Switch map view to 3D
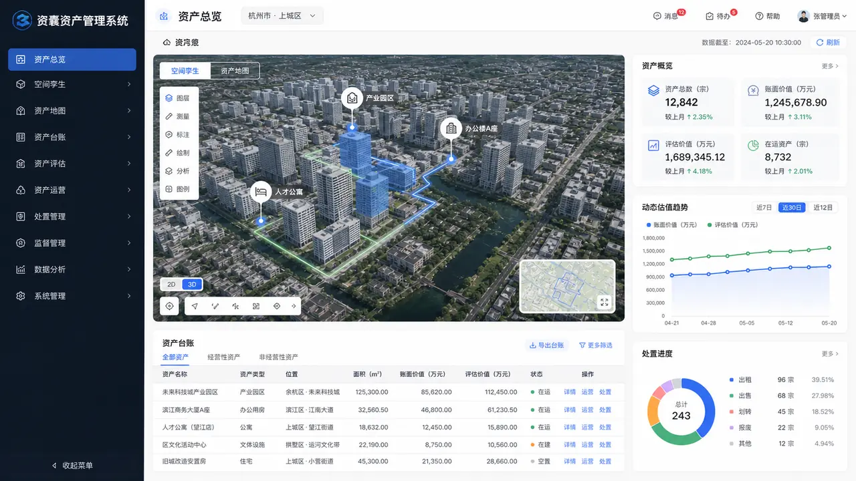Viewport: 856px width, 481px height. pyautogui.click(x=192, y=285)
